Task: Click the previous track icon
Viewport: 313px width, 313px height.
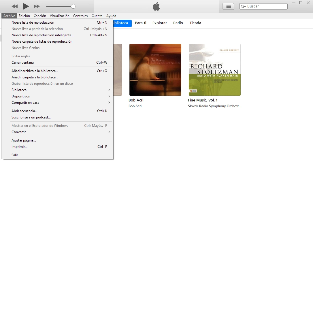Action: 14,6
